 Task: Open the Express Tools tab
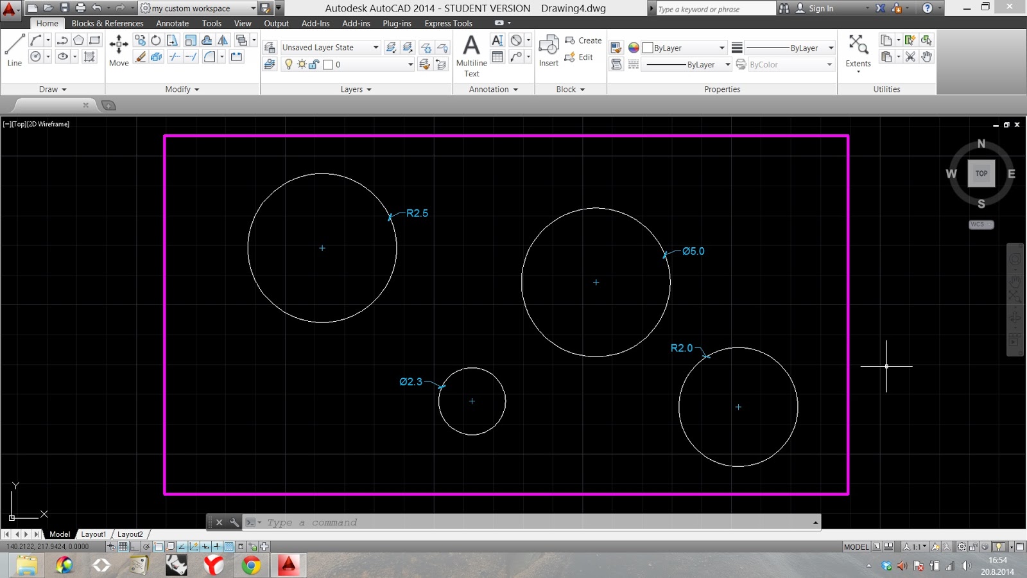pos(449,23)
